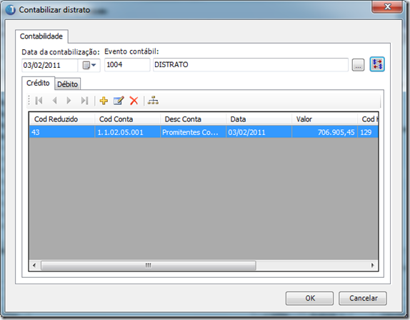Click the Cancelar button
The image size is (410, 320).
click(363, 299)
